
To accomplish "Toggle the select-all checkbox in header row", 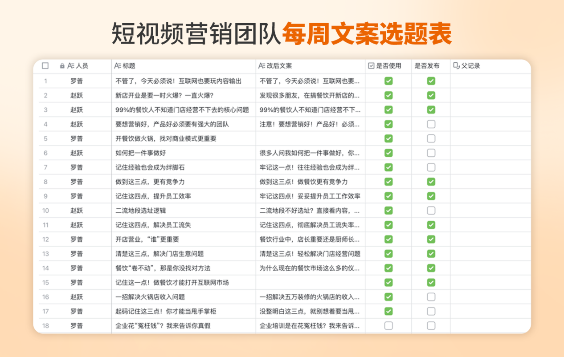I will click(45, 66).
